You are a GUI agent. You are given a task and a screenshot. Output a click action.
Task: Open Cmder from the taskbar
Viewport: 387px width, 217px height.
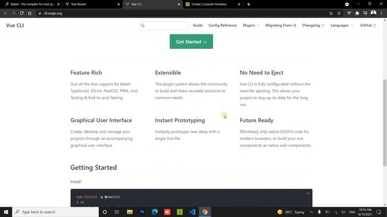[x=180, y=212]
